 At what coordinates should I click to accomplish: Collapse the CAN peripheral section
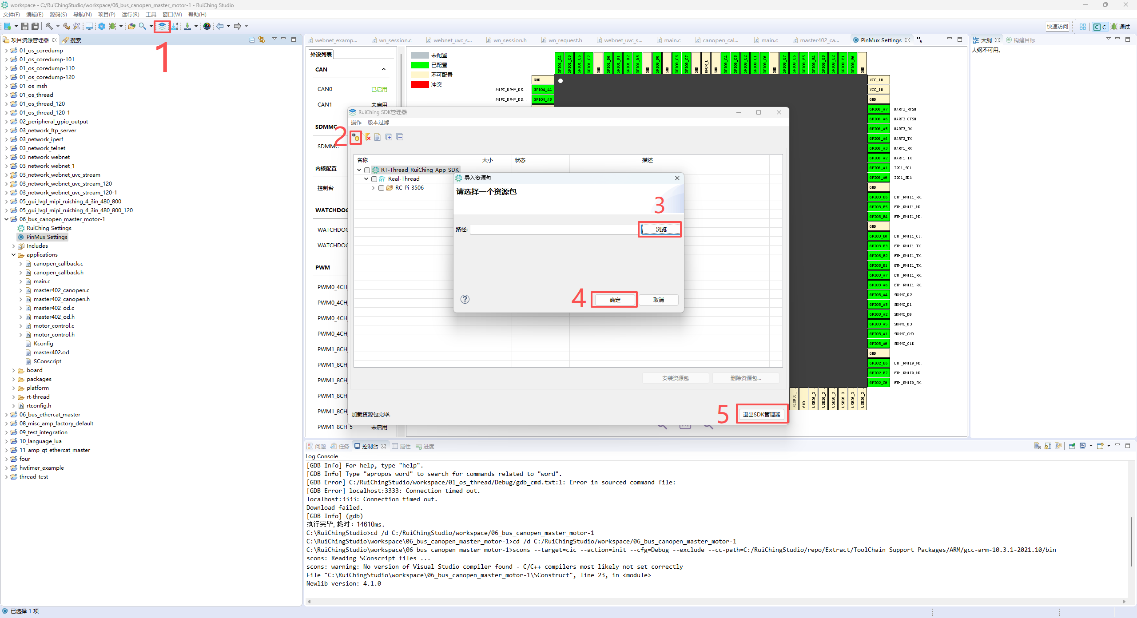[x=384, y=69]
